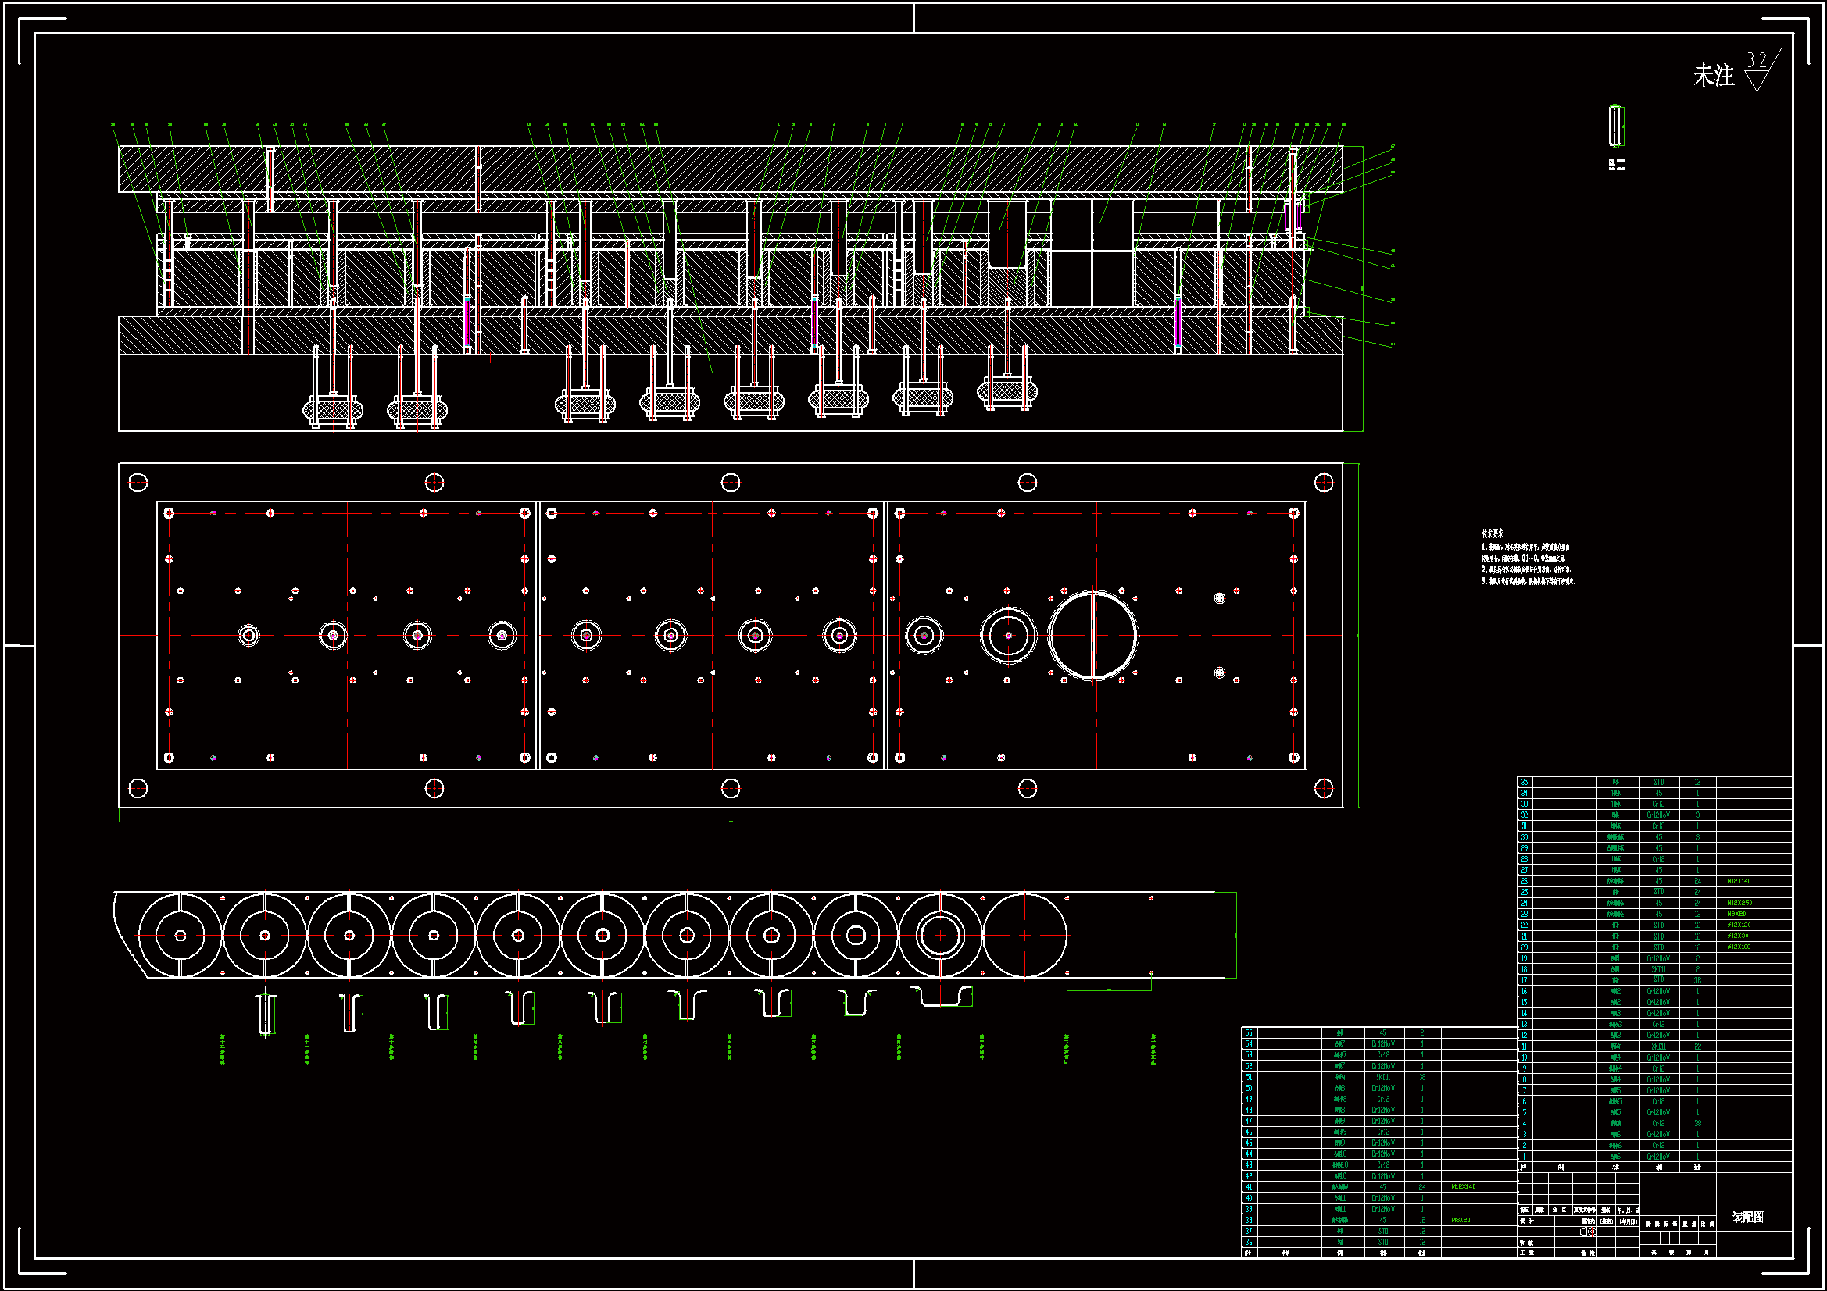Select top-left corner mounting hole in plan view
The height and width of the screenshot is (1291, 1827).
click(138, 483)
